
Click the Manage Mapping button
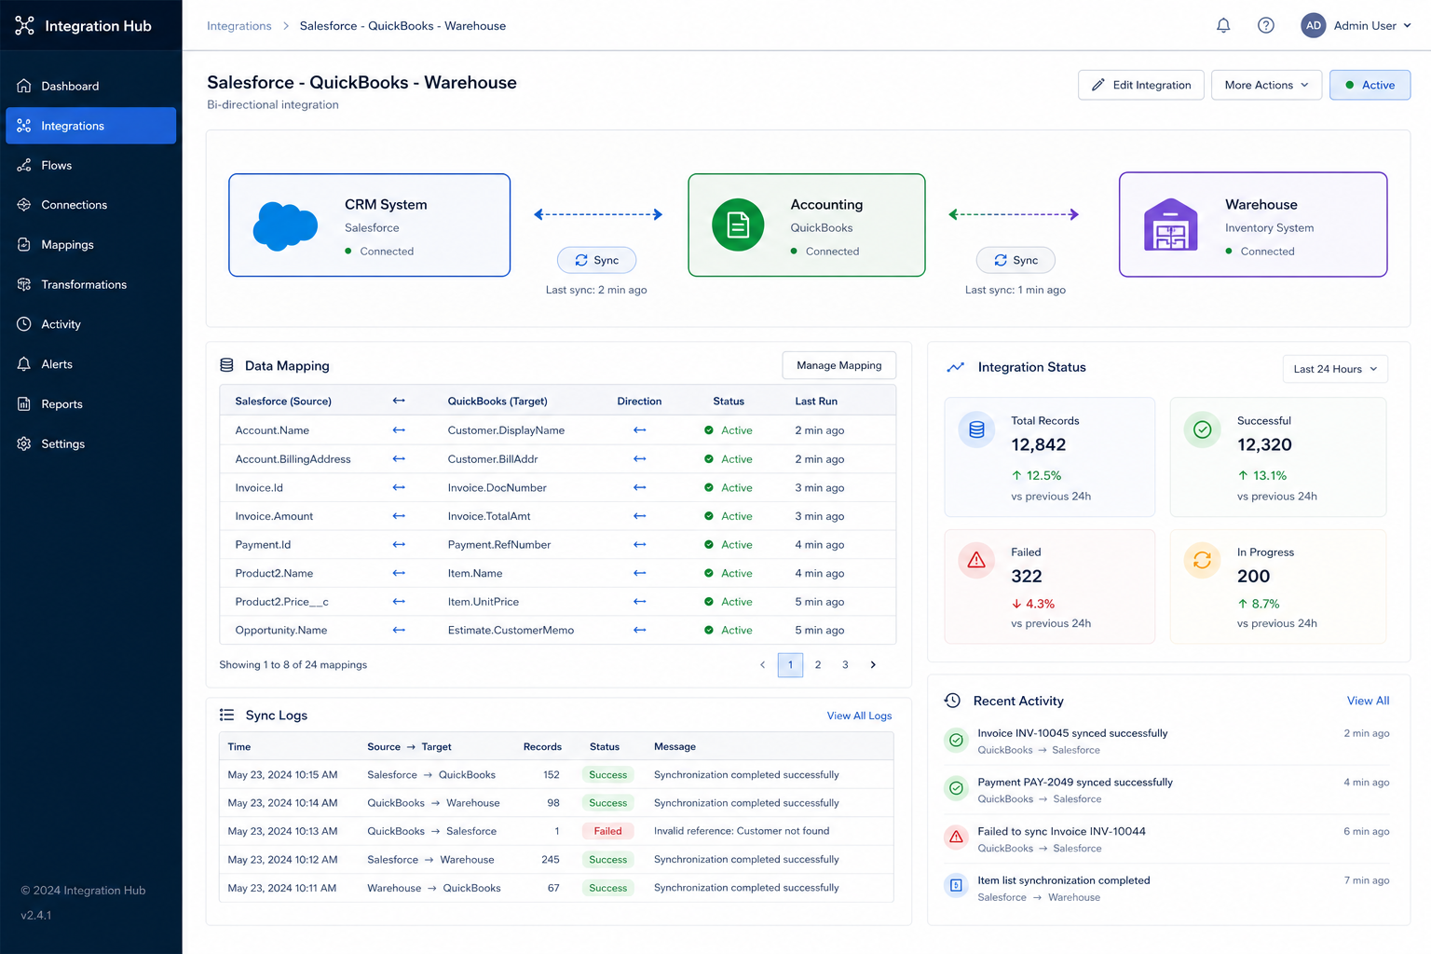click(x=838, y=365)
